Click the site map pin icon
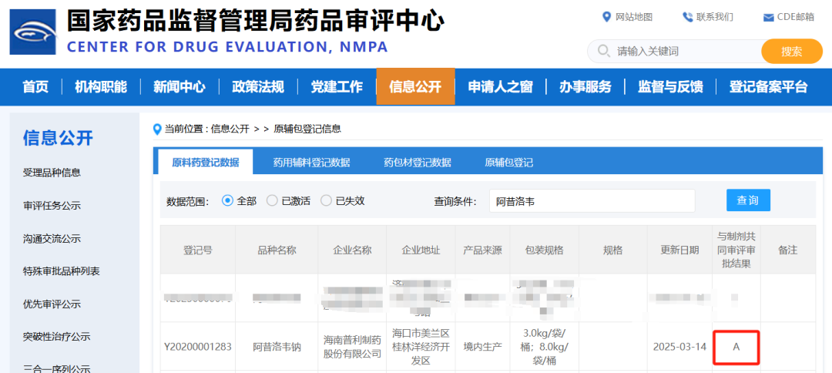Image resolution: width=832 pixels, height=373 pixels. (606, 17)
